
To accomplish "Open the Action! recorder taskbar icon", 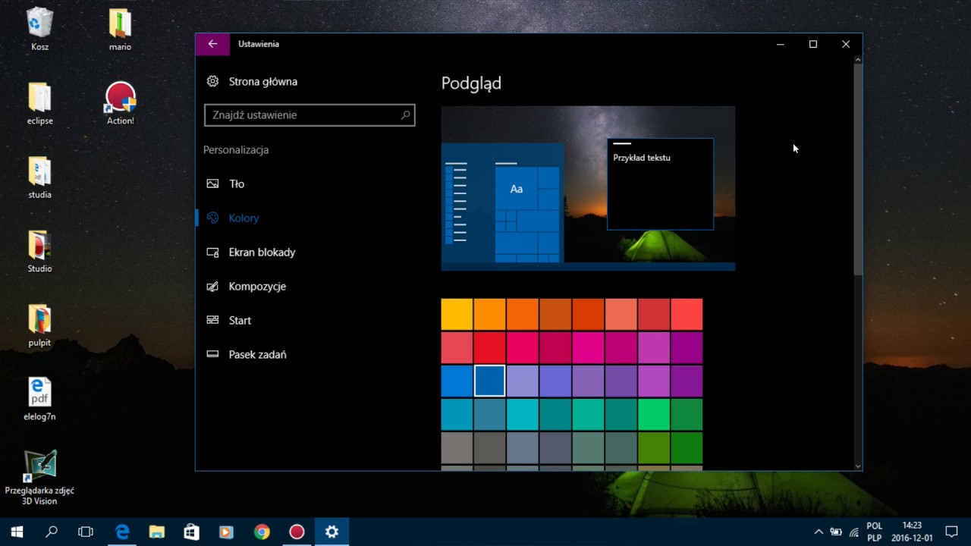I will tap(297, 532).
